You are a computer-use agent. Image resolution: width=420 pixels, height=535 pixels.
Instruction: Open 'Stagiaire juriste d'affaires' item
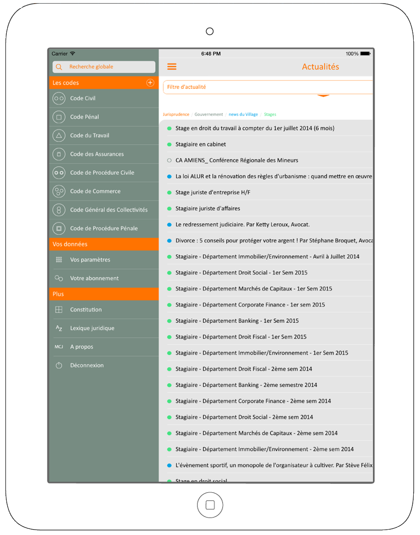click(x=266, y=208)
